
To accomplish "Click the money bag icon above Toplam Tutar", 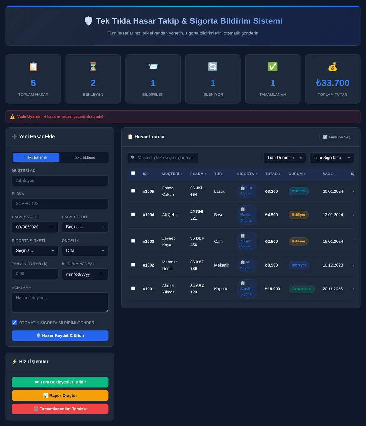I will 332,67.
